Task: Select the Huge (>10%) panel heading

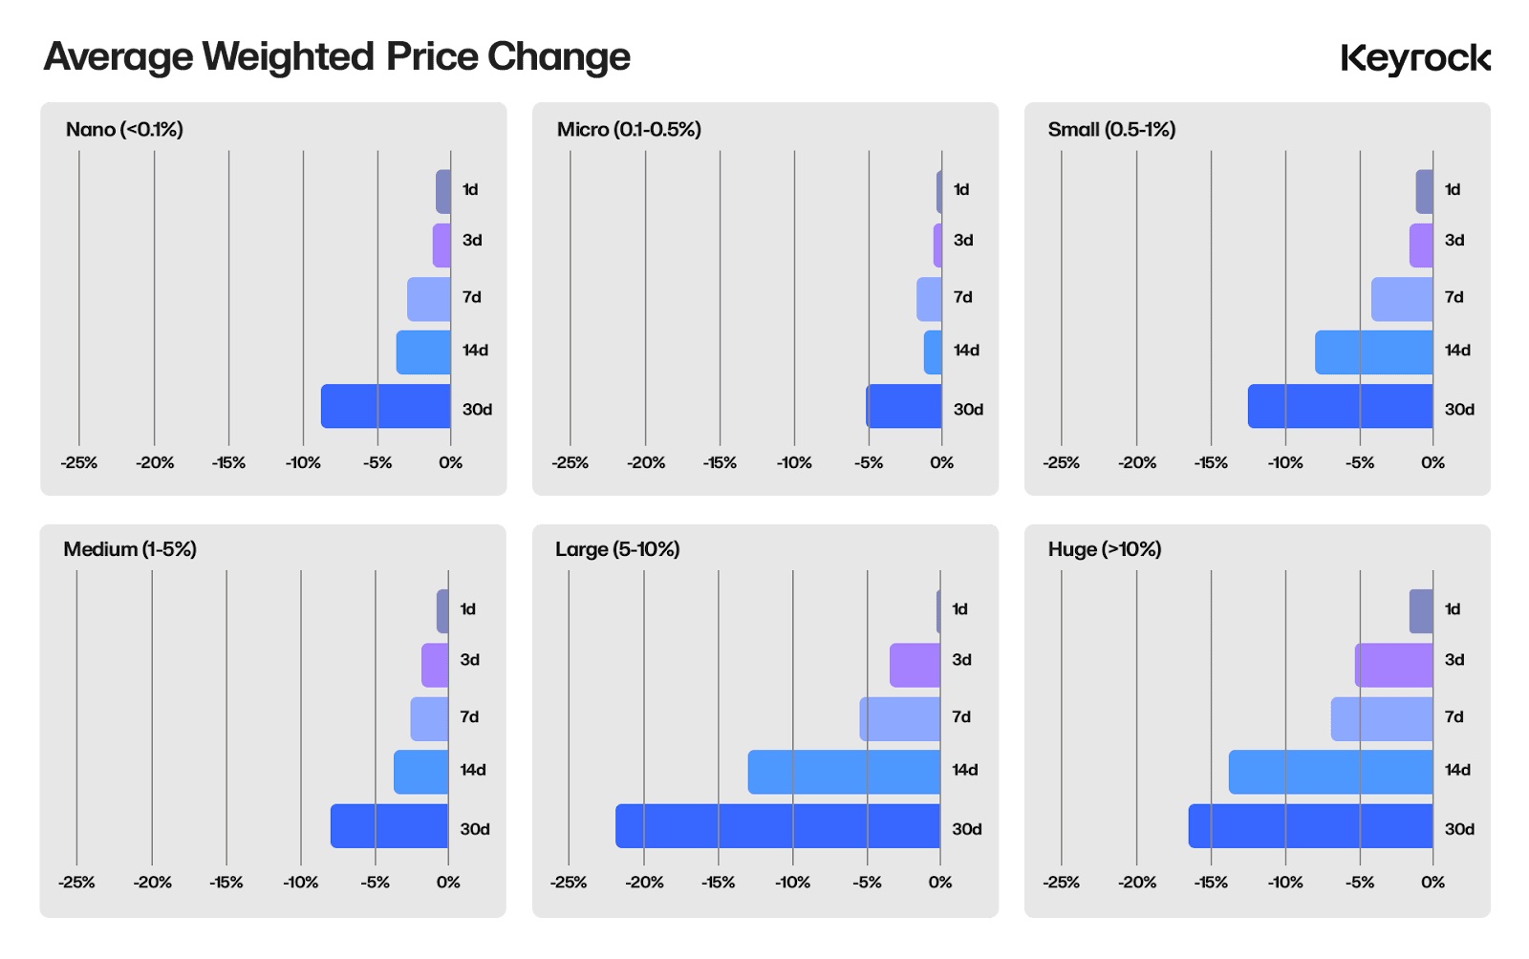Action: (1105, 549)
